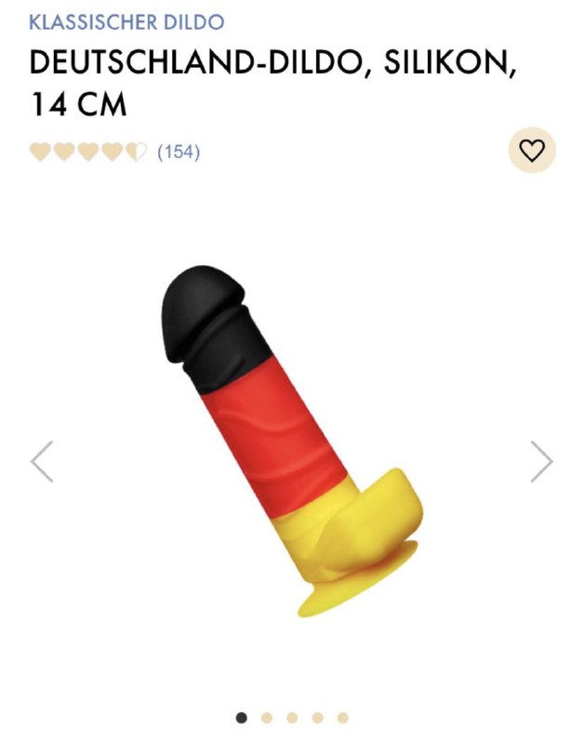Select the second carousel dot
The width and height of the screenshot is (584, 744).
[x=267, y=717]
